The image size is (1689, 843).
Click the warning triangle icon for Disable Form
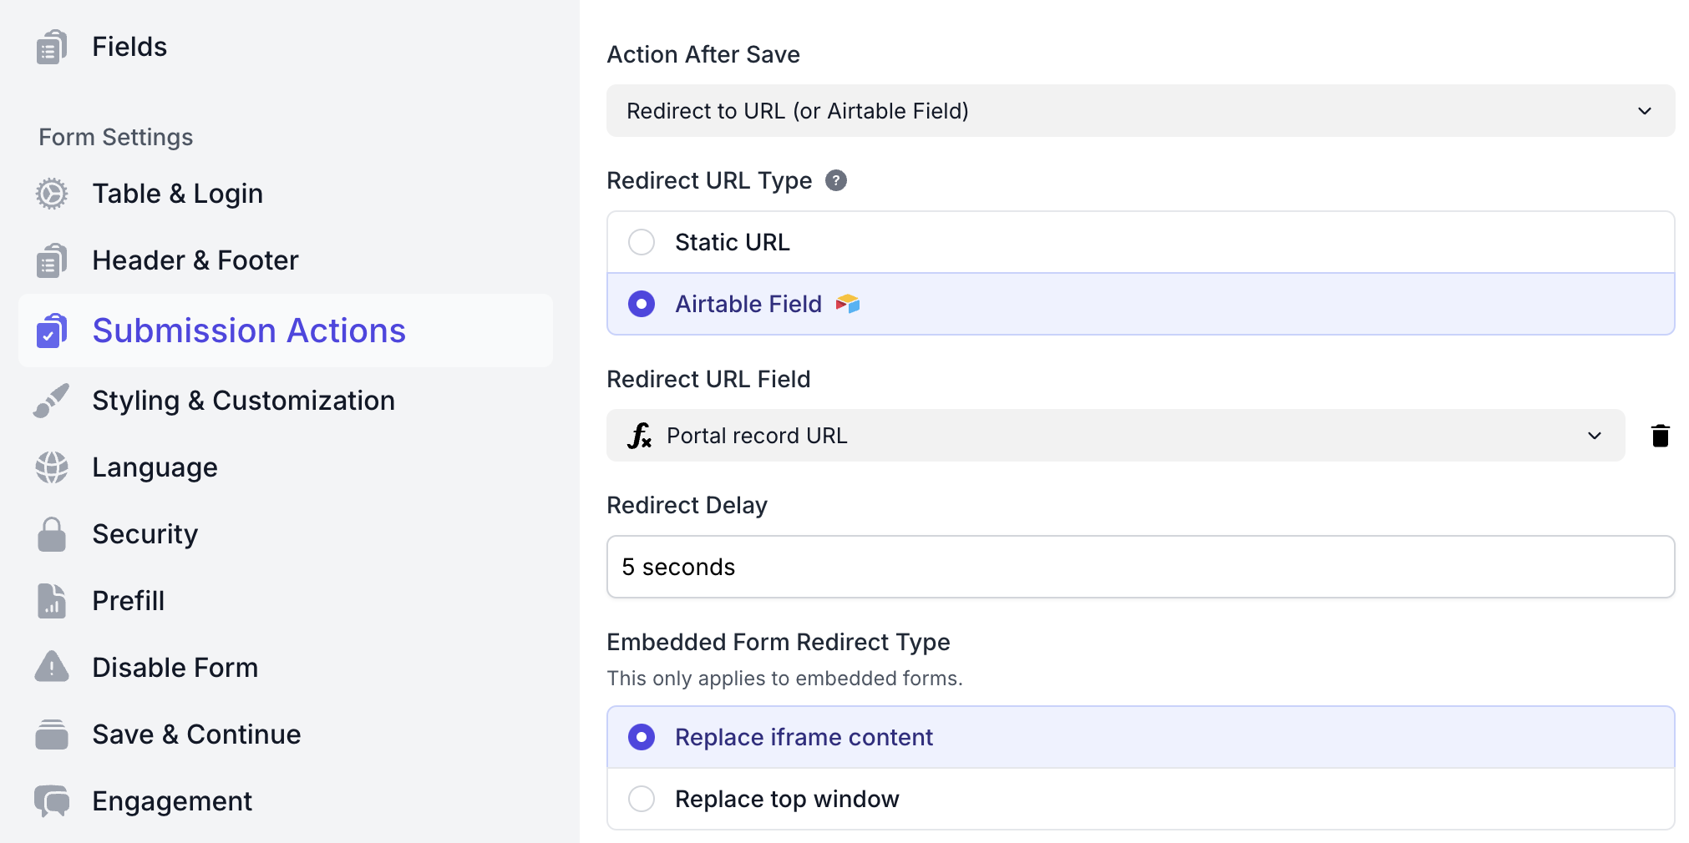click(x=52, y=668)
